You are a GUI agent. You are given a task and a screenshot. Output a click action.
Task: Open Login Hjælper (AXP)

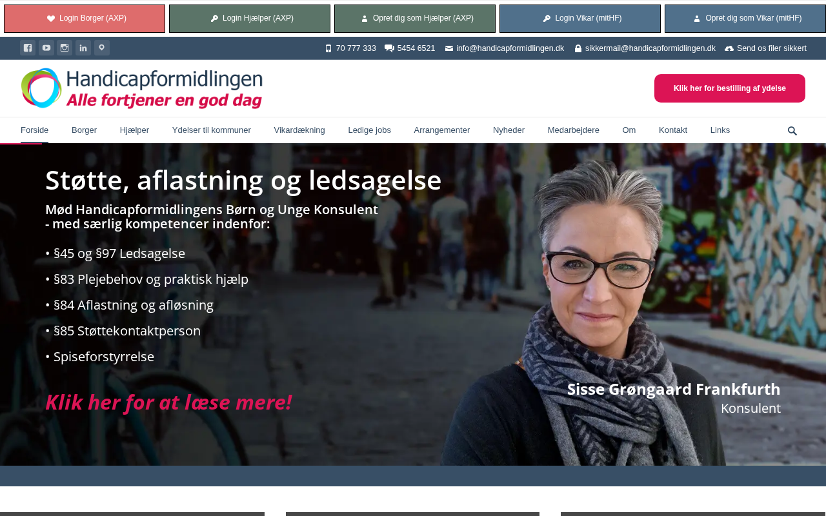[x=250, y=19]
